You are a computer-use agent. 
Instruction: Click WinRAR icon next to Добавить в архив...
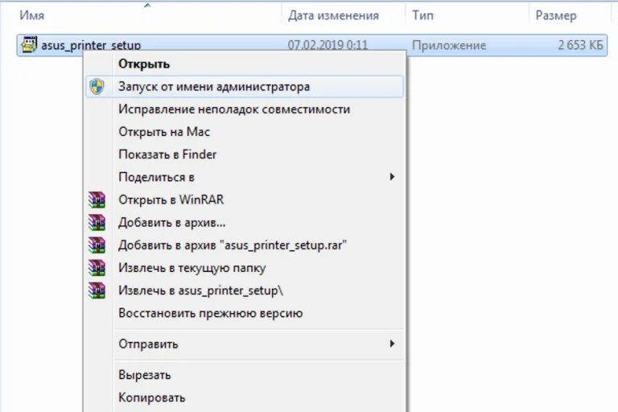pyautogui.click(x=97, y=222)
